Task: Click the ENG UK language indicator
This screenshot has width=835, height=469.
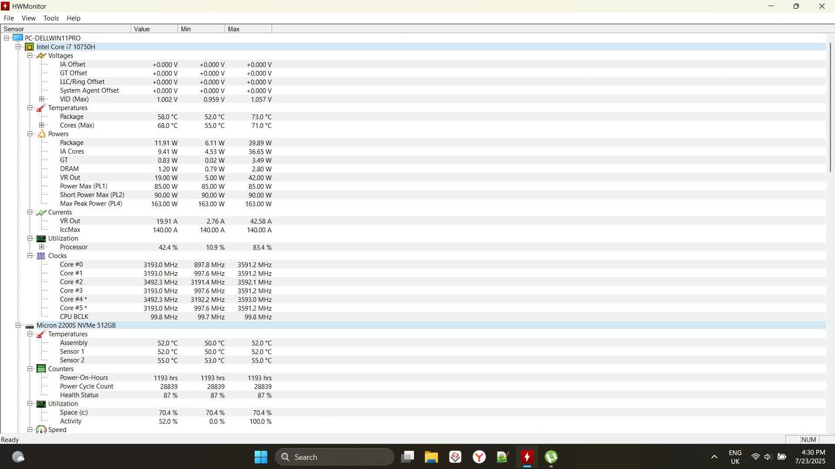Action: pyautogui.click(x=735, y=457)
